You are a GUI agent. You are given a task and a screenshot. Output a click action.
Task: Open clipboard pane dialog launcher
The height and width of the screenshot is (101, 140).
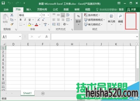click(16, 30)
